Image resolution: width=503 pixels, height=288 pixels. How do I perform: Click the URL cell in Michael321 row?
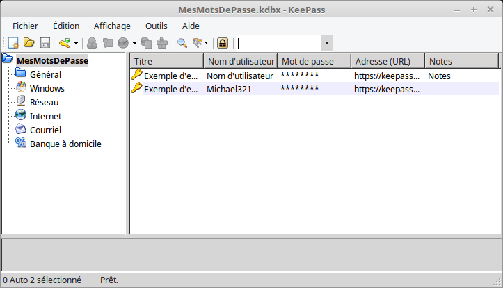(387, 89)
